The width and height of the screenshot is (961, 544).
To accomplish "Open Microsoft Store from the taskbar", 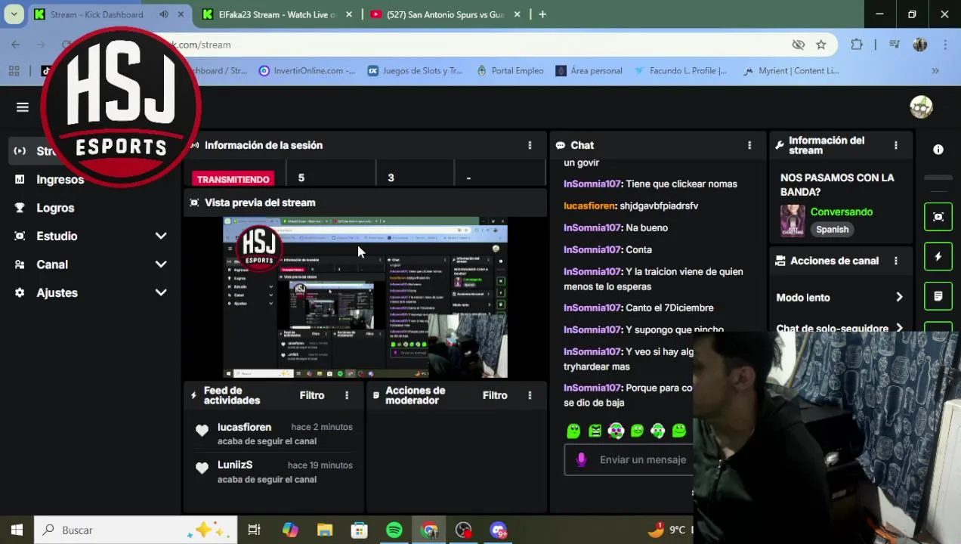I will click(360, 530).
